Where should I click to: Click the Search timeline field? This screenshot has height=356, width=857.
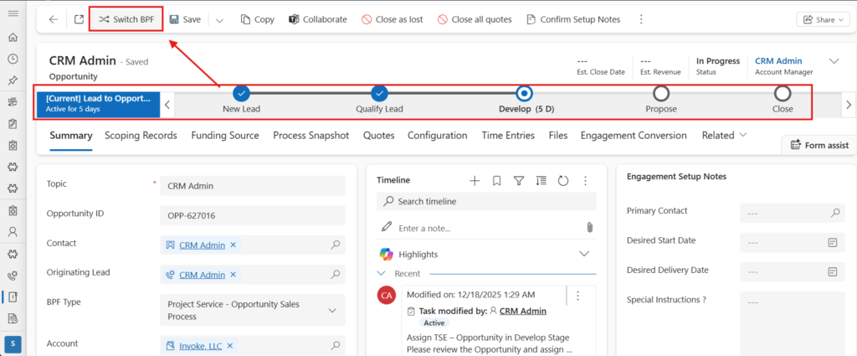tap(490, 201)
